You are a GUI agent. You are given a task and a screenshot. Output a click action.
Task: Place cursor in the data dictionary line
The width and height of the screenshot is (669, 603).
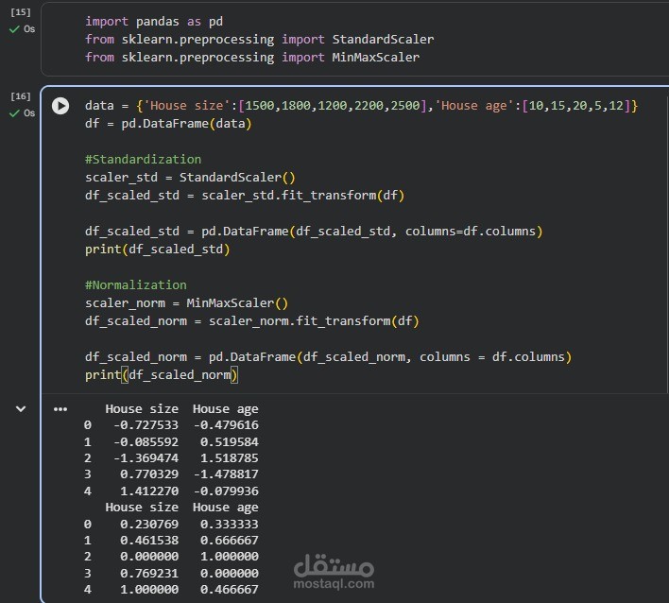(361, 106)
